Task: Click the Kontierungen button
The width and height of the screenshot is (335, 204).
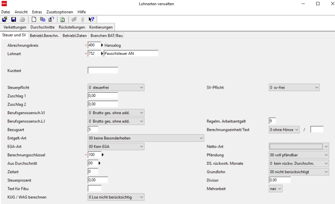Action: pyautogui.click(x=101, y=27)
